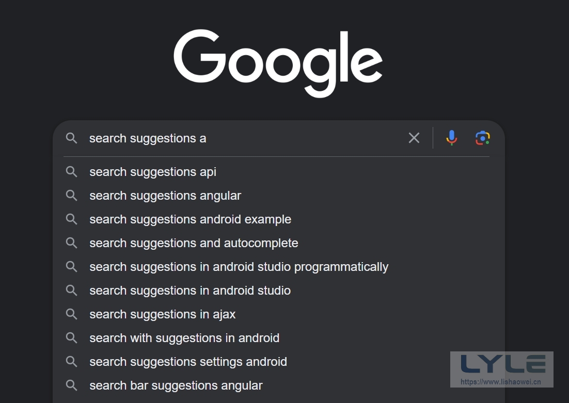The image size is (569, 403).
Task: Clear the search box with the X icon
Action: [x=414, y=138]
